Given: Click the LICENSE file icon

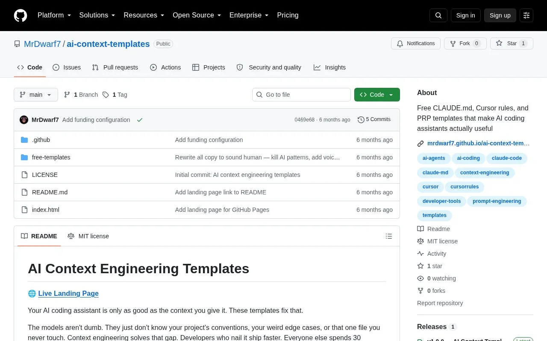Looking at the screenshot, I should pyautogui.click(x=24, y=175).
